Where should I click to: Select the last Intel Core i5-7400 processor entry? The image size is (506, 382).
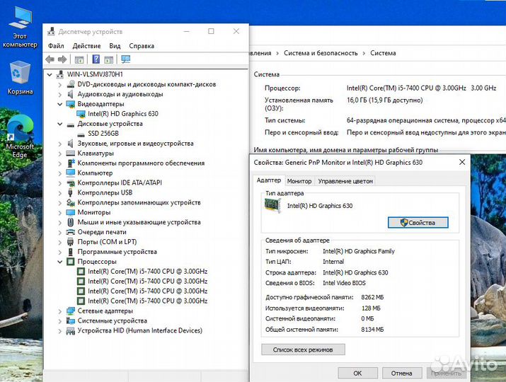click(x=147, y=301)
